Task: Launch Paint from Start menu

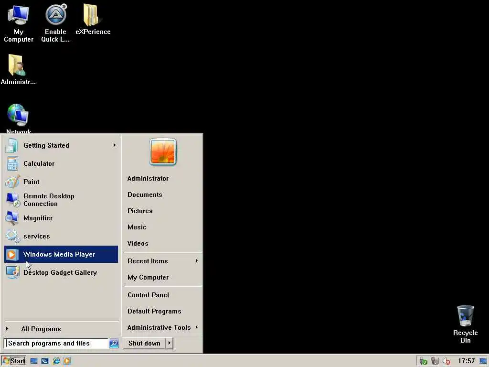Action: tap(61, 182)
